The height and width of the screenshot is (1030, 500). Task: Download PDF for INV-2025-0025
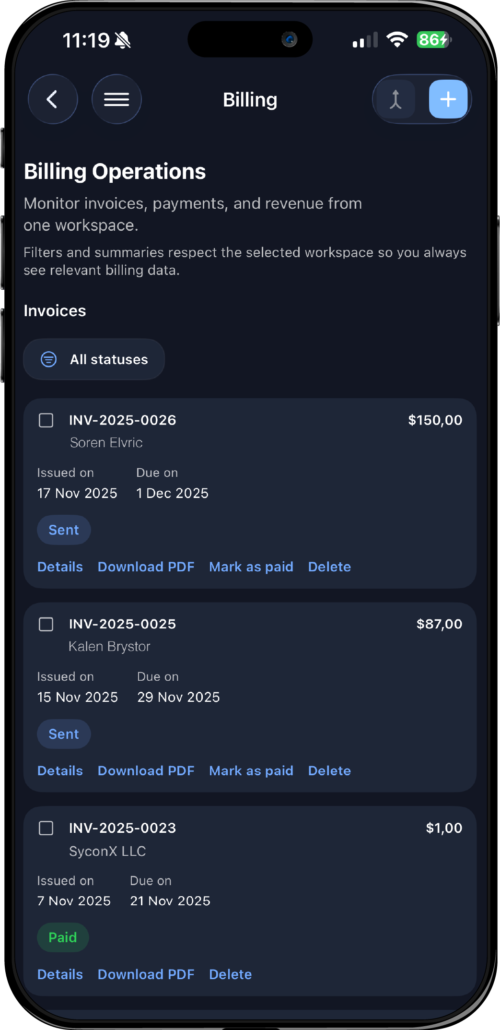click(x=146, y=771)
